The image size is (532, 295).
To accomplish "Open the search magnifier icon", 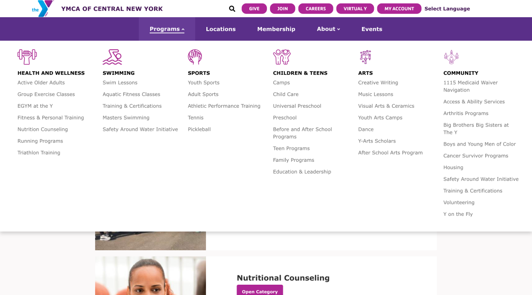I will [232, 9].
